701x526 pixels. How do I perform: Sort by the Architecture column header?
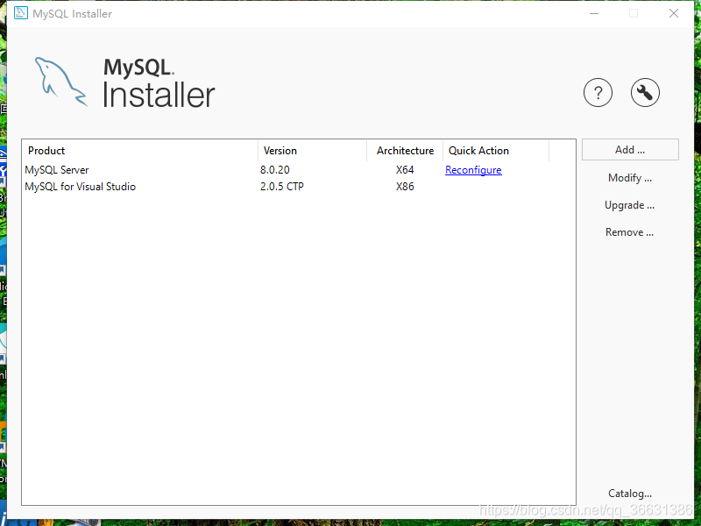(x=405, y=150)
